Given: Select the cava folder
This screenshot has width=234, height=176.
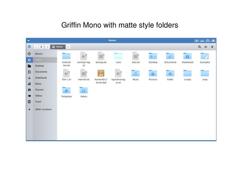Looking at the screenshot, I should tap(118, 58).
